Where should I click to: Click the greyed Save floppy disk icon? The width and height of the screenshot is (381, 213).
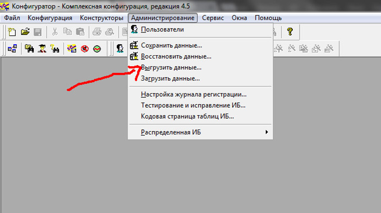[38, 32]
